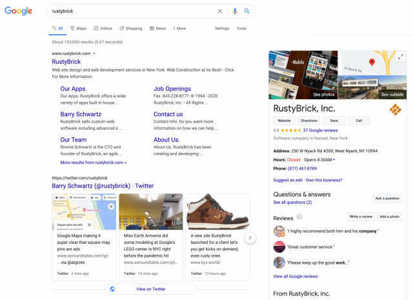Image resolution: width=413 pixels, height=300 pixels.
Task: Open www.kyx.world link in third tweet
Action: (x=206, y=263)
